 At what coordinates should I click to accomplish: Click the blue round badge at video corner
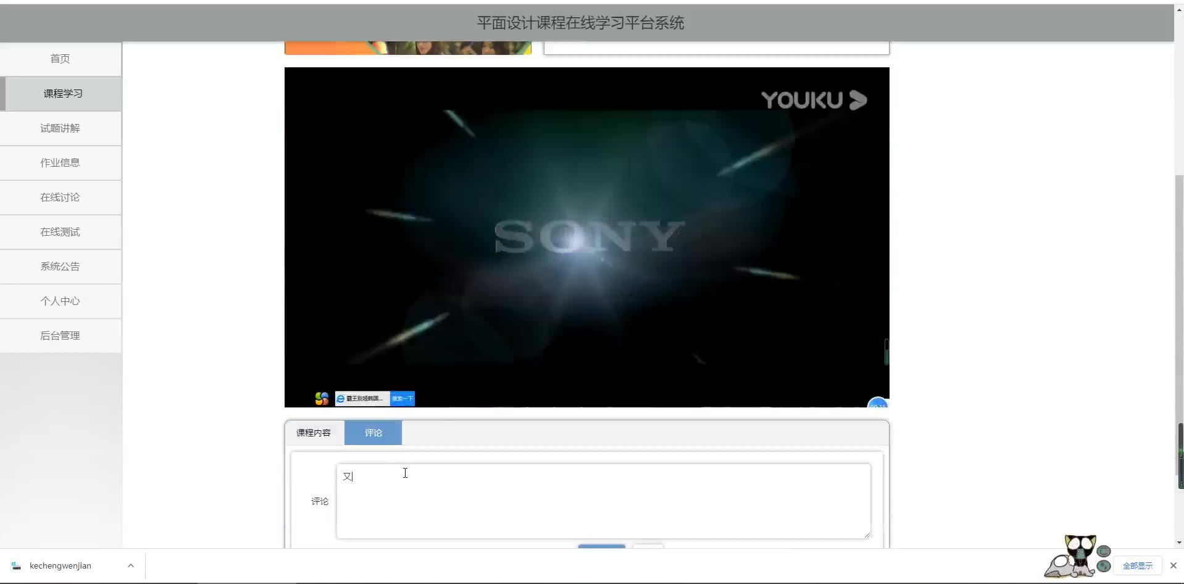point(878,403)
